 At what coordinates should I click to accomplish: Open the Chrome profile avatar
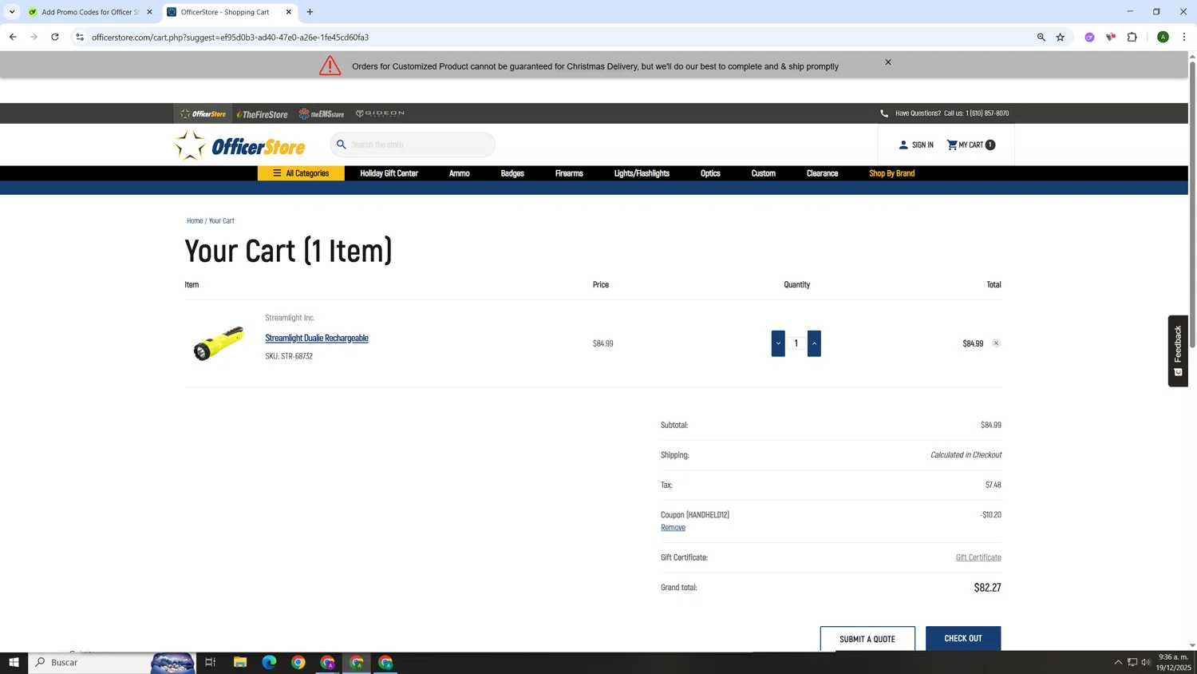coord(1163,37)
